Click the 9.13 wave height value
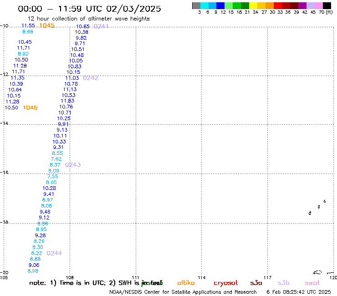 click(62, 130)
